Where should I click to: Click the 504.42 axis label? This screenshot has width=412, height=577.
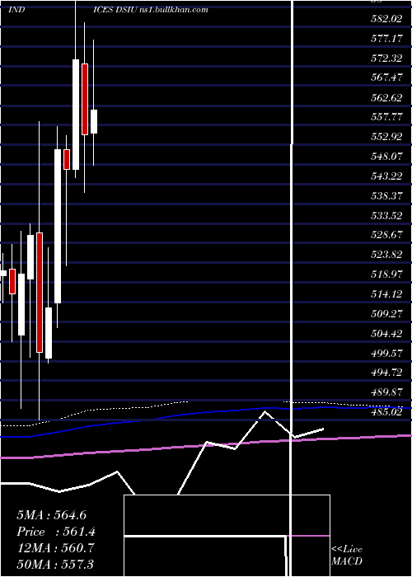[386, 333]
